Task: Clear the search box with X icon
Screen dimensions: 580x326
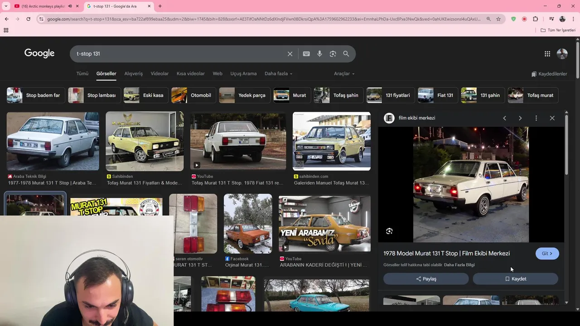Action: tap(290, 54)
